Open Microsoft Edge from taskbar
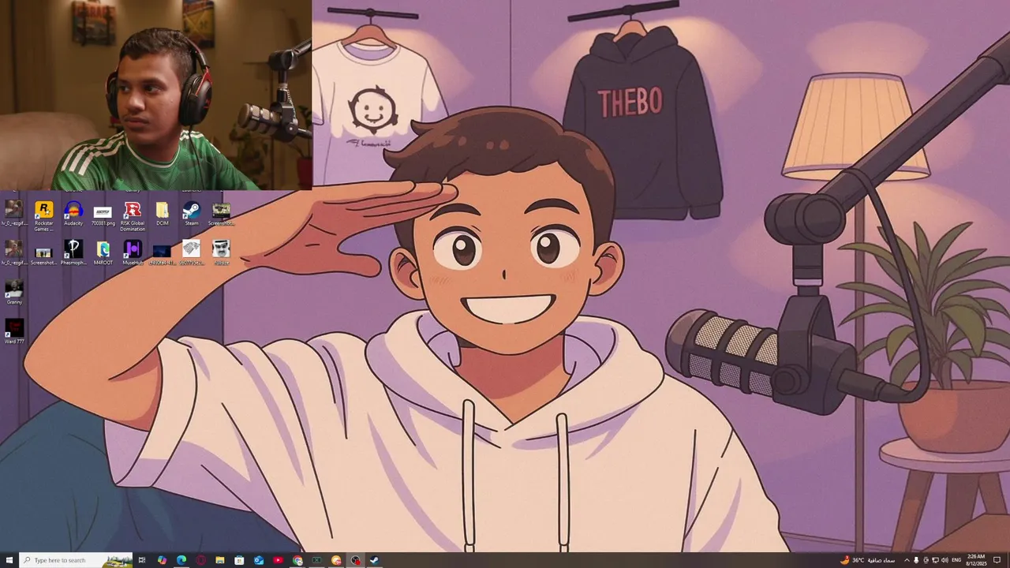The width and height of the screenshot is (1010, 568). coord(181,560)
